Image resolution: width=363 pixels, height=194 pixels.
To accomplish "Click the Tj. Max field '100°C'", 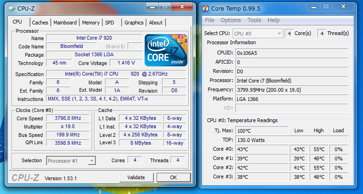I will [262, 131].
